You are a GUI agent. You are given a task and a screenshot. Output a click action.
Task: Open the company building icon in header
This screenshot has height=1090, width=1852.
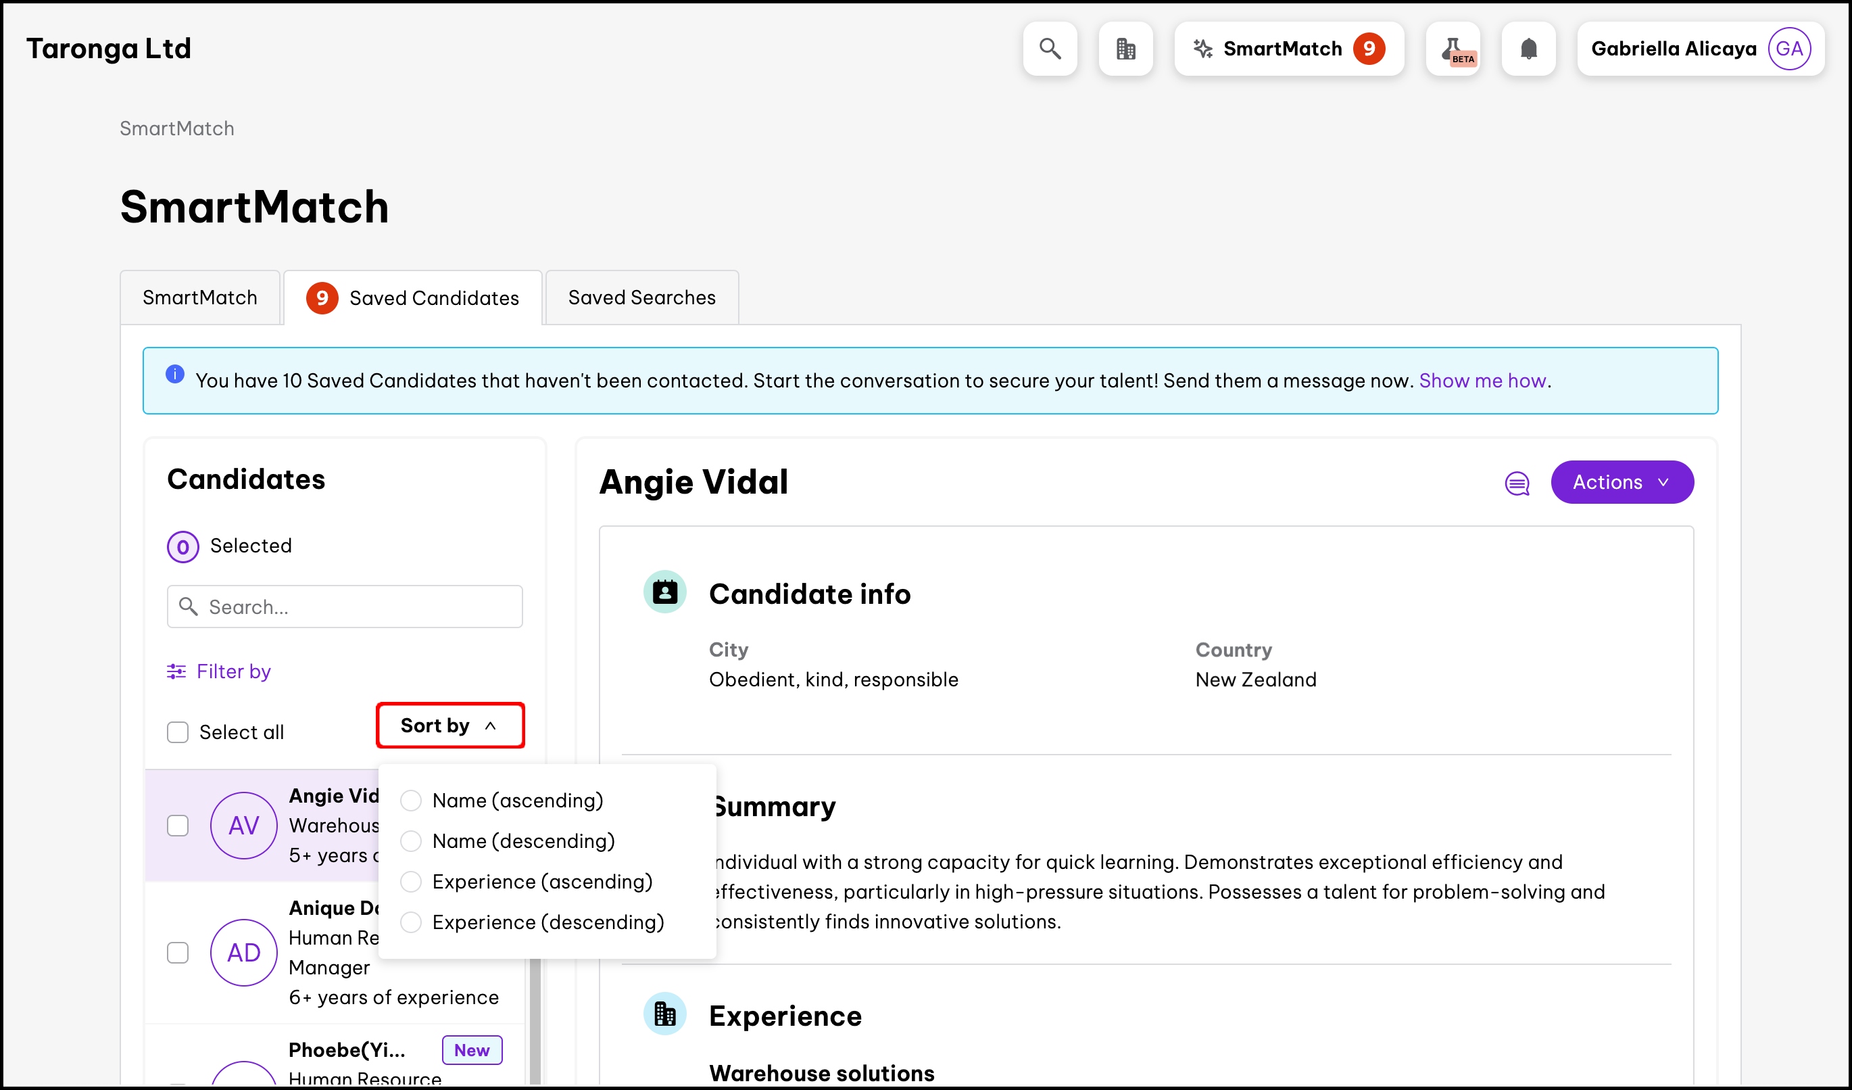click(1125, 49)
